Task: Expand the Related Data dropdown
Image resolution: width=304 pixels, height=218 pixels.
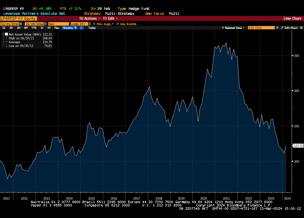Action: (x=234, y=28)
